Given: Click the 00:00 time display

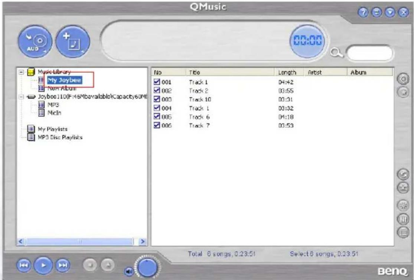Looking at the screenshot, I should (308, 41).
